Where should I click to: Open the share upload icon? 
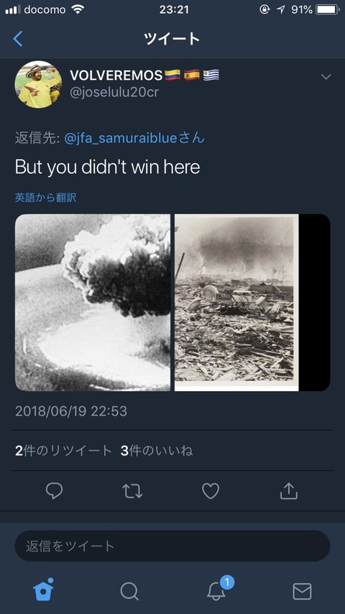(x=289, y=490)
